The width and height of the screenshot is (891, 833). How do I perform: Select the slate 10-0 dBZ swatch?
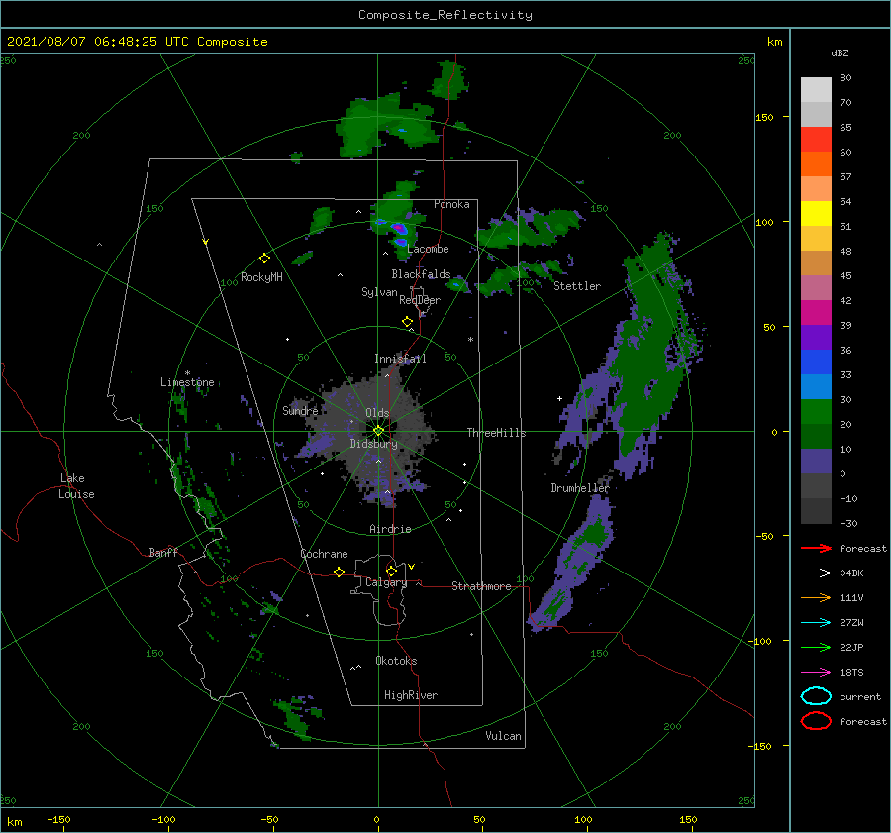tap(816, 462)
